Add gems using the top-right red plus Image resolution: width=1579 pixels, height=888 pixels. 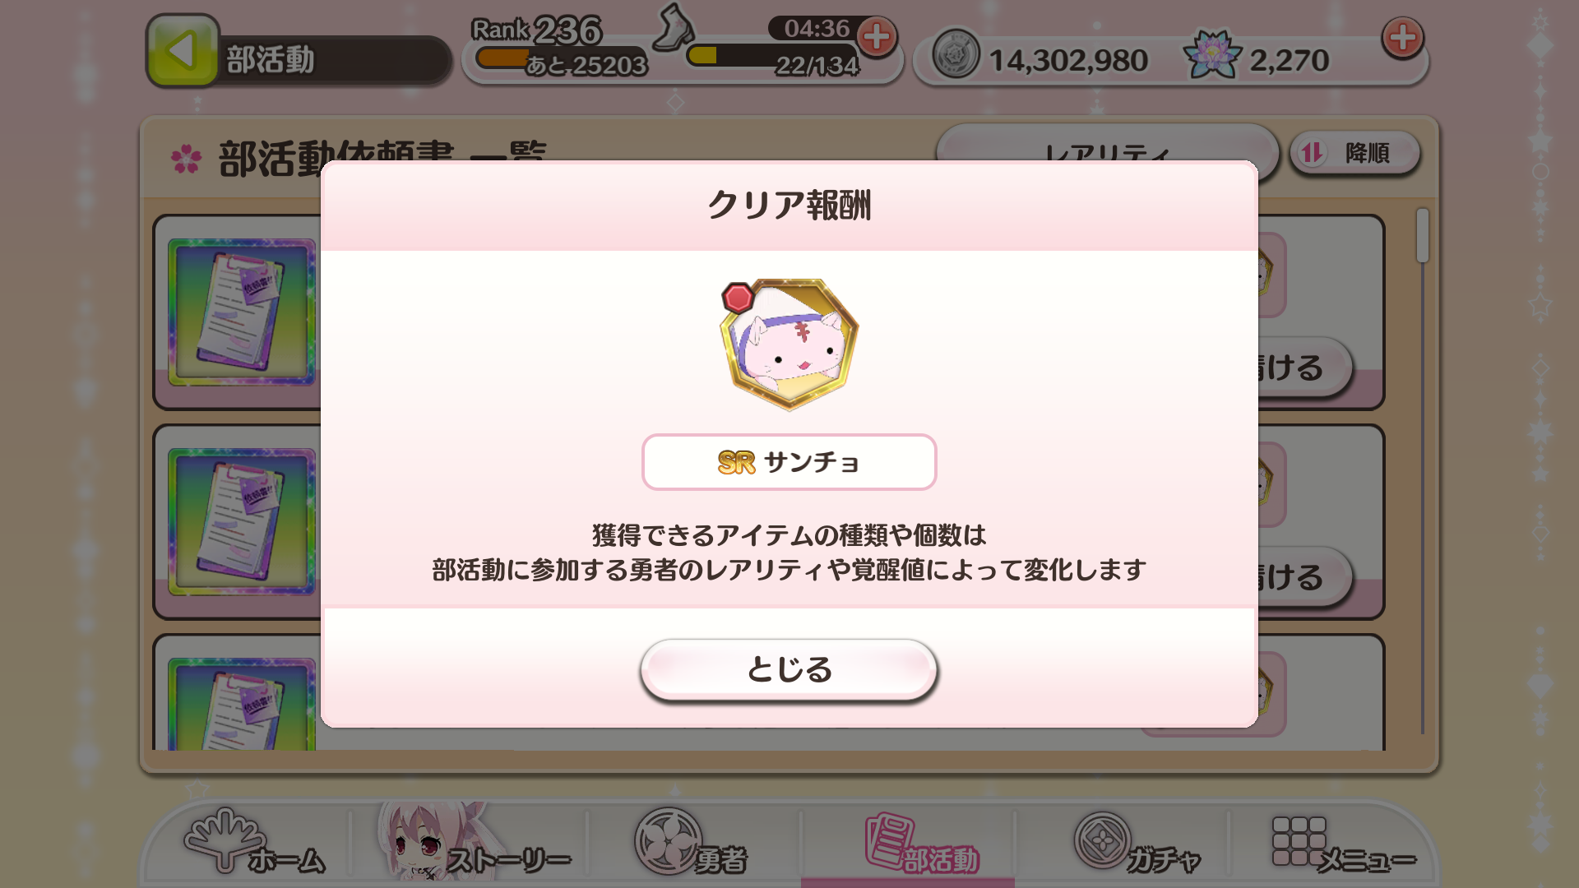[x=1402, y=37]
